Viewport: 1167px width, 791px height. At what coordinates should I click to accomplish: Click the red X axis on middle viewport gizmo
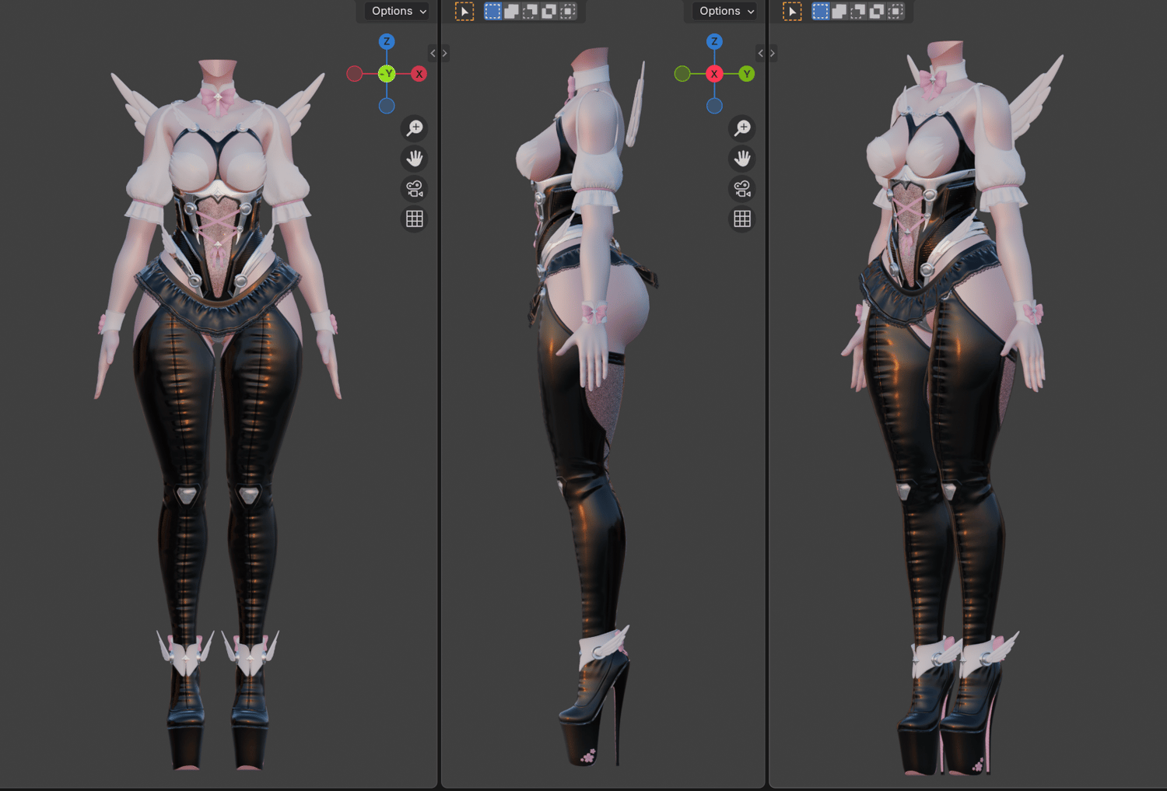[714, 74]
